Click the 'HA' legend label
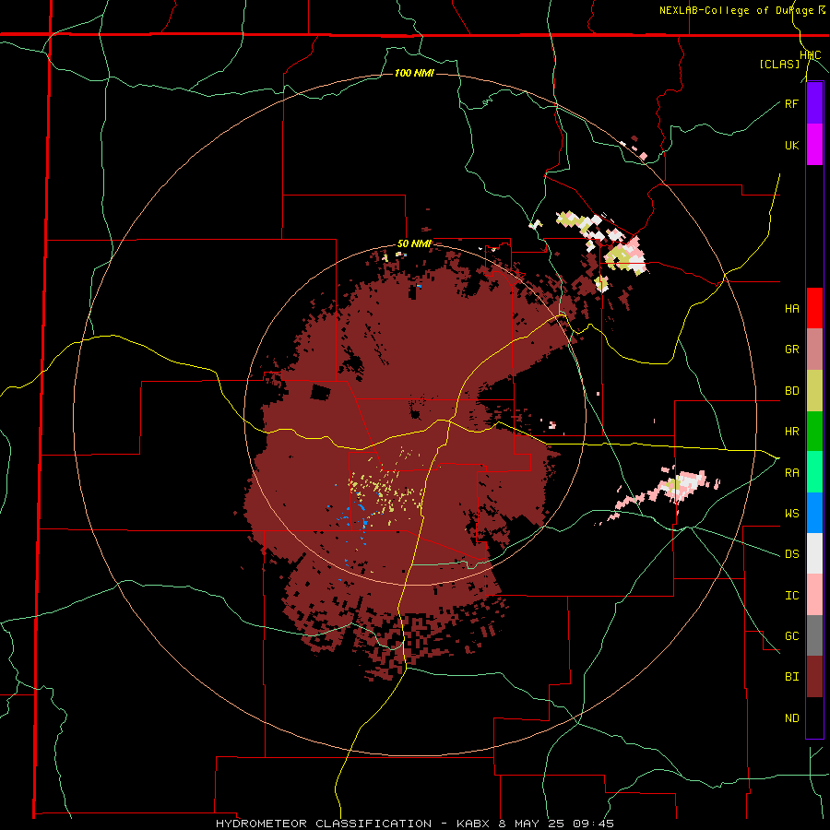 point(791,309)
